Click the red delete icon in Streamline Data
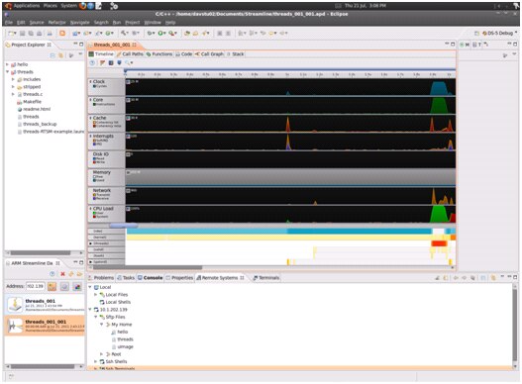 pos(62,274)
